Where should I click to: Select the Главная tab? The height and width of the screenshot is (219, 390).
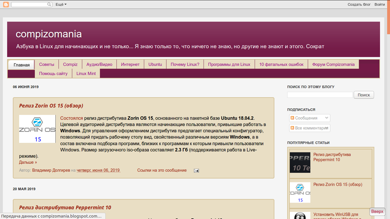point(21,65)
